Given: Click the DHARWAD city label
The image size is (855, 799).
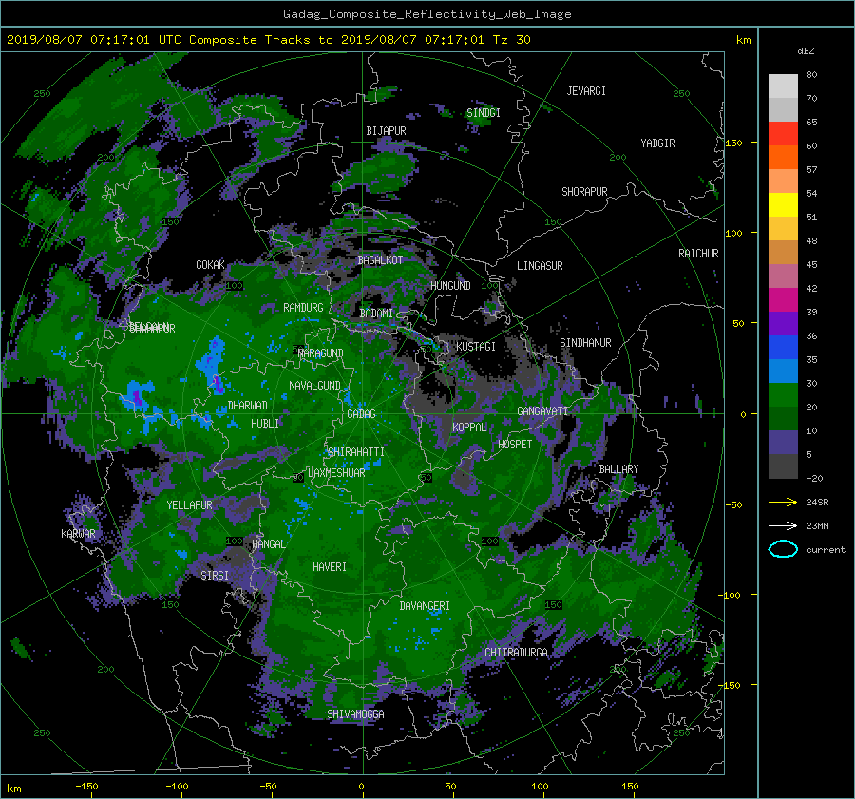Looking at the screenshot, I should 248,406.
